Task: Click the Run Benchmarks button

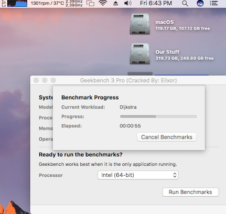Action: (x=190, y=192)
